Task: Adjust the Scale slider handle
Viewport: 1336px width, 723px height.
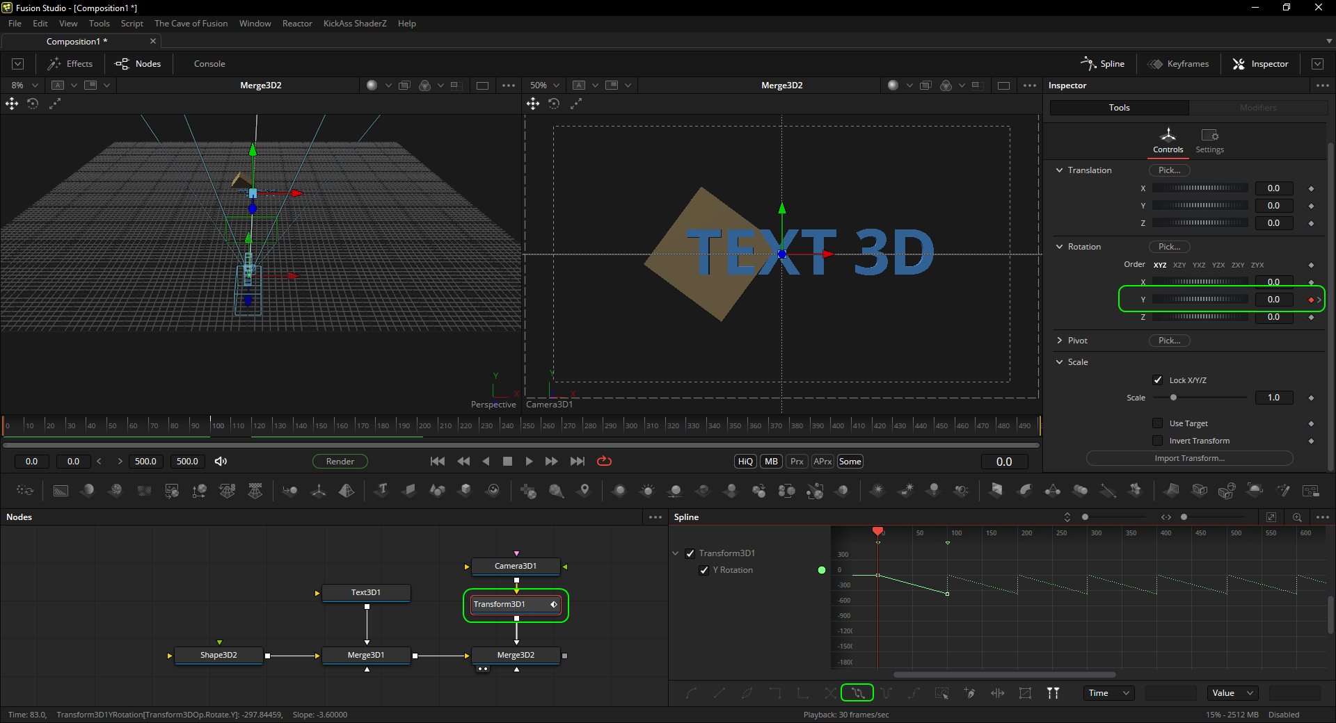Action: [x=1173, y=398]
